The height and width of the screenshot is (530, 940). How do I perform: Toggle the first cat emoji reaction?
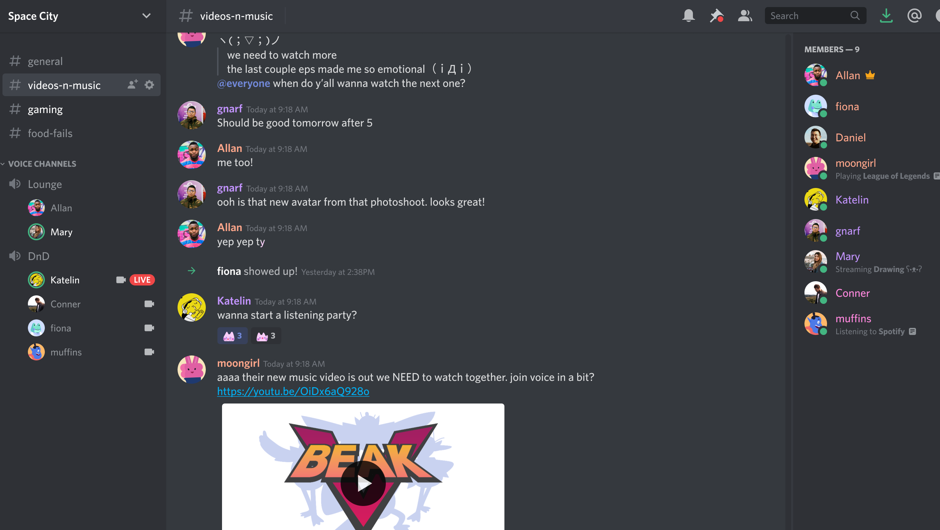pos(233,336)
